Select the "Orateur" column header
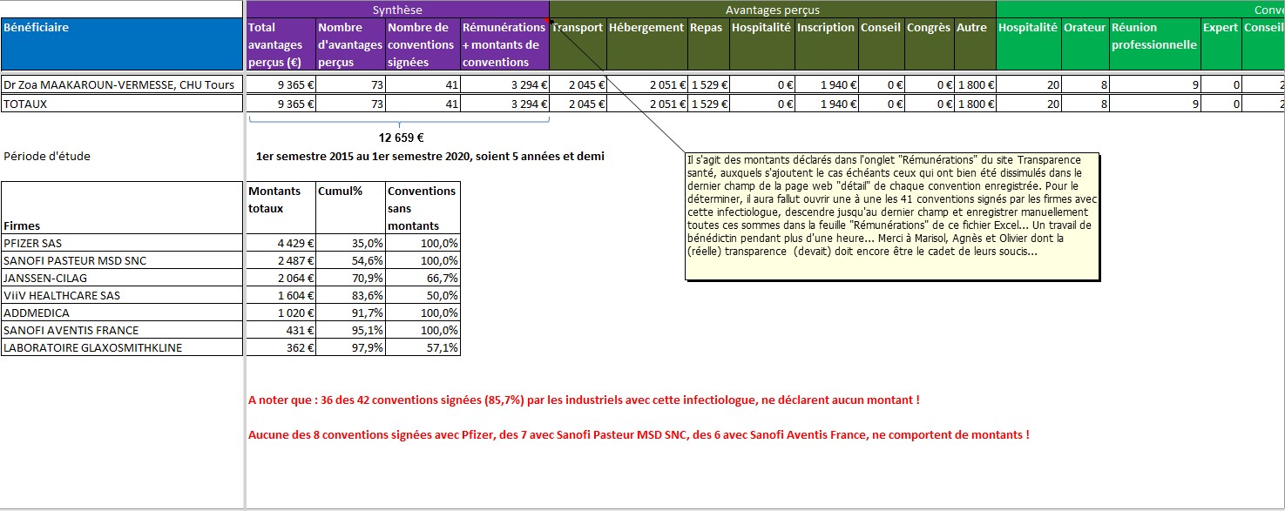 1085,44
